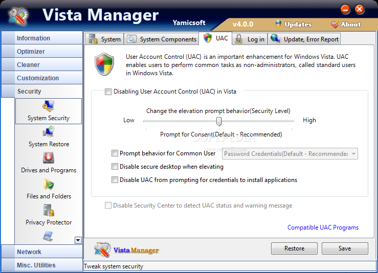
Task: Select the UAC tab
Action: coord(215,38)
